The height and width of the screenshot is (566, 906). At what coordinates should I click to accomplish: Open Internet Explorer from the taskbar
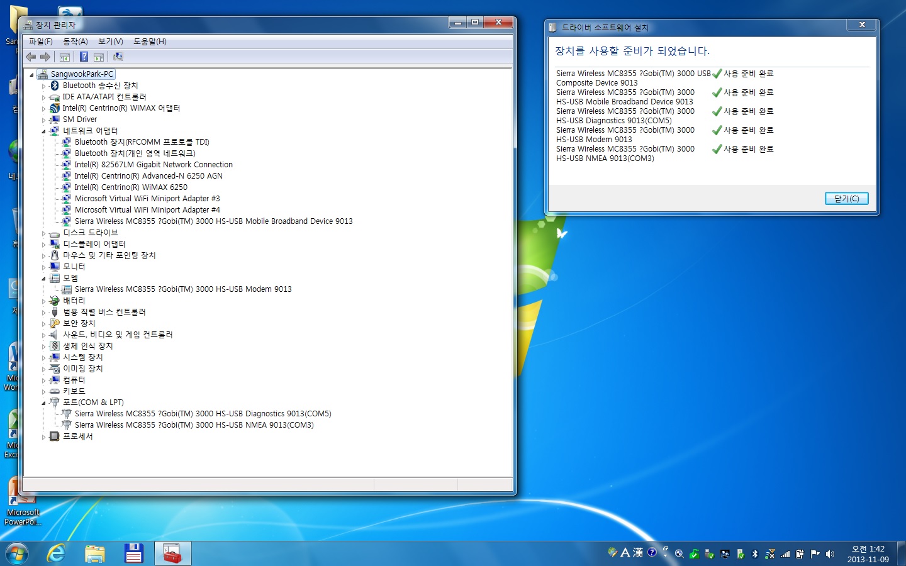[x=57, y=553]
